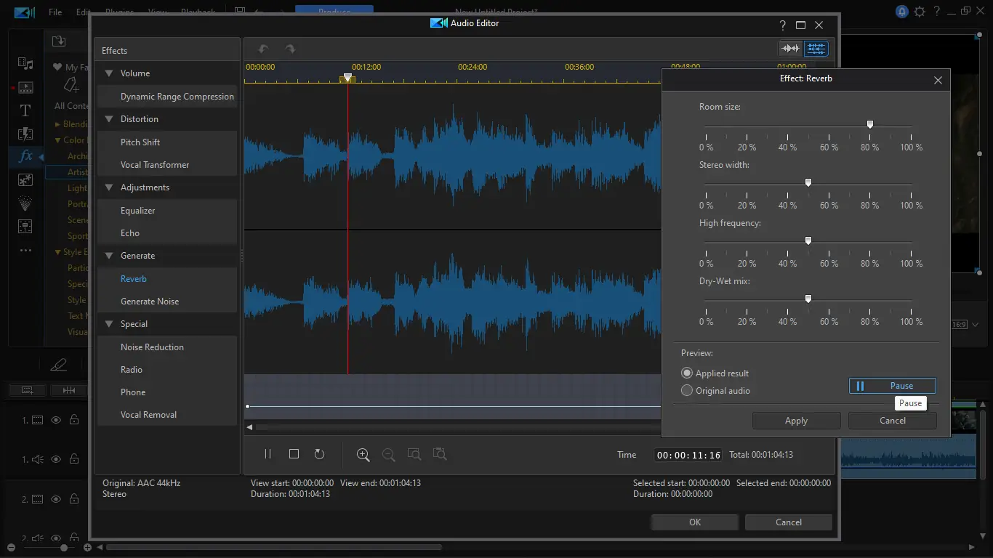Viewport: 993px width, 558px height.
Task: Click the undo arrow in Audio Editor
Action: click(x=263, y=49)
